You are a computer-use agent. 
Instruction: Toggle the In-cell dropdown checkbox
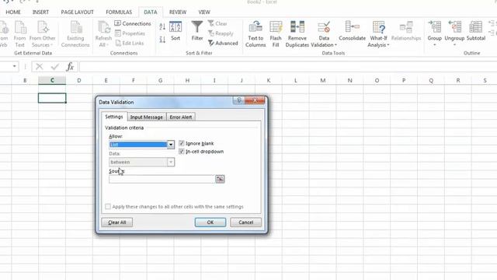[182, 152]
